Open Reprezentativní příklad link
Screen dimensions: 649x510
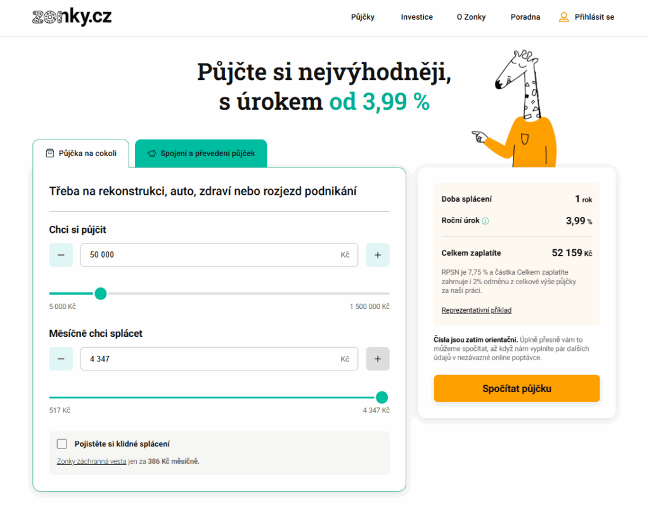[477, 310]
